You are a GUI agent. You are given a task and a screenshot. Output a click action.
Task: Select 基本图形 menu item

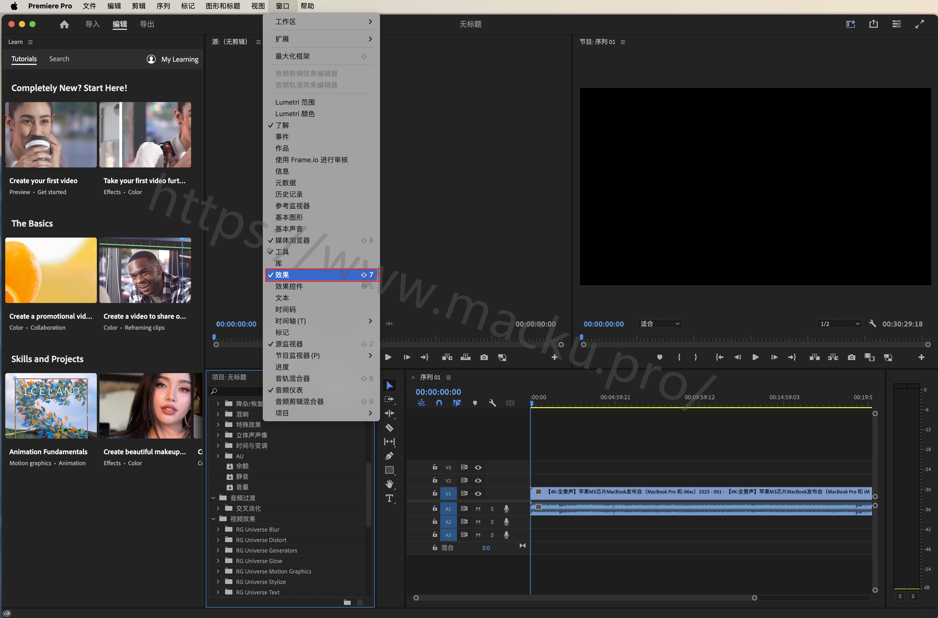click(321, 217)
